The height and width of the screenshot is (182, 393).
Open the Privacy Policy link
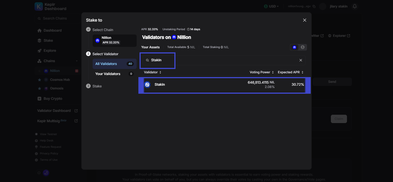coord(49,154)
